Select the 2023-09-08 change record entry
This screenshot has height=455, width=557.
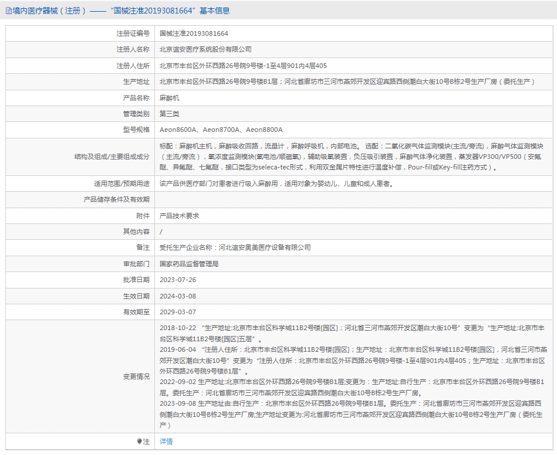(351, 414)
